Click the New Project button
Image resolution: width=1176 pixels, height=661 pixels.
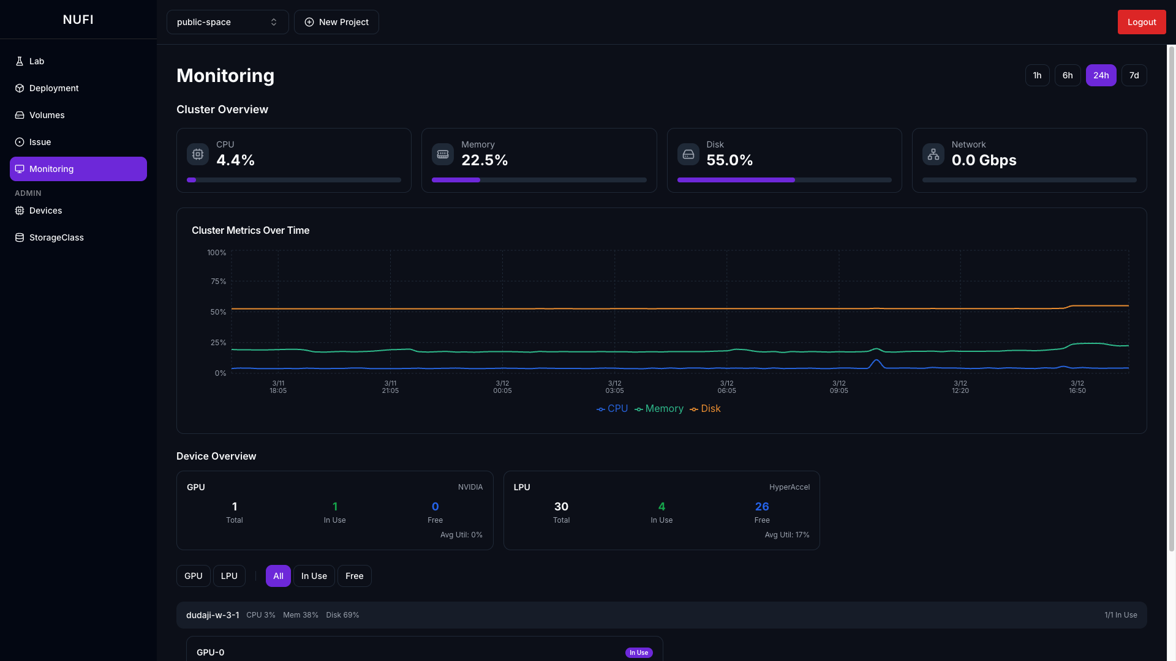click(x=336, y=22)
